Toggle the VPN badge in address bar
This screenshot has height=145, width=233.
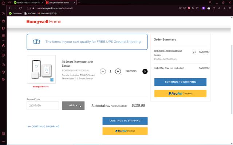[x=29, y=8]
